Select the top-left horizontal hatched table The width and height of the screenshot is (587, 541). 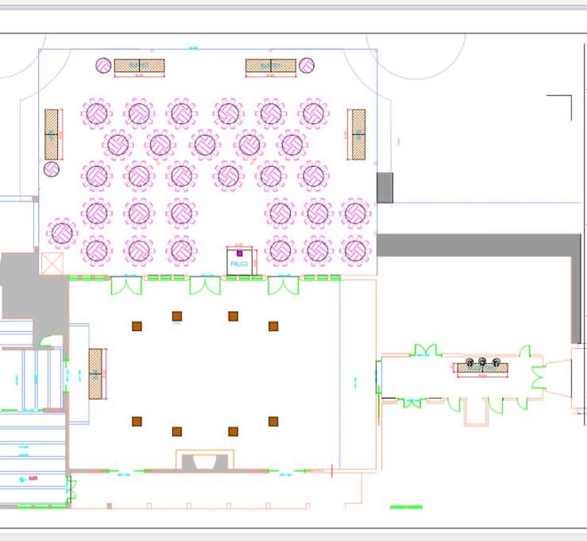point(139,66)
